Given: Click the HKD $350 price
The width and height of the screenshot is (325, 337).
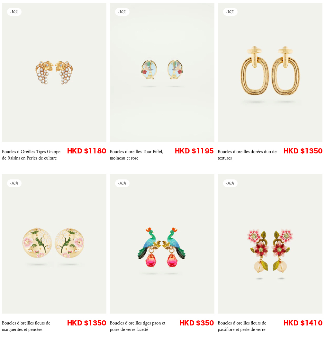Looking at the screenshot, I should click(196, 323).
